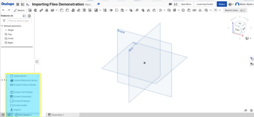
Task: Open the tab manager icon at bottom left
Action: pyautogui.click(x=3, y=115)
